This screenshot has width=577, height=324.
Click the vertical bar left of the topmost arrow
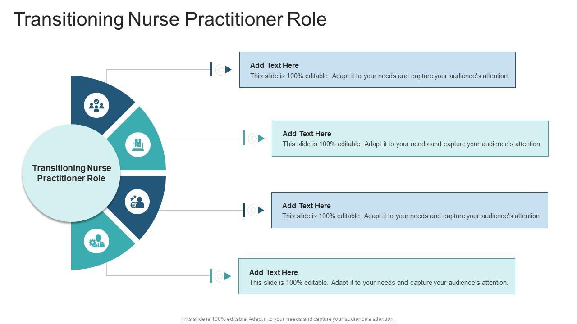[211, 69]
